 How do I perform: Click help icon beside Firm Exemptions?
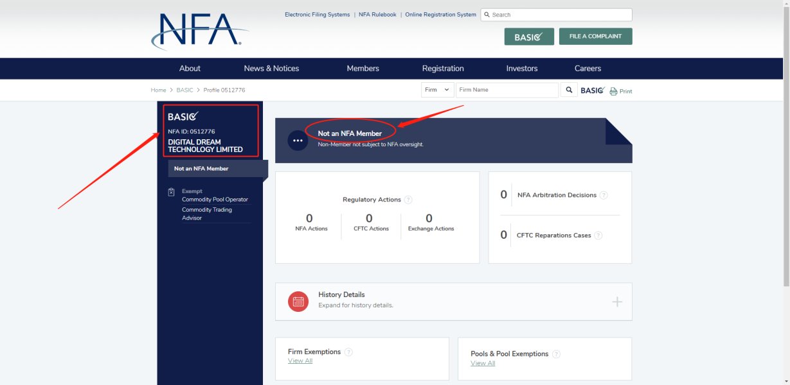(x=348, y=352)
